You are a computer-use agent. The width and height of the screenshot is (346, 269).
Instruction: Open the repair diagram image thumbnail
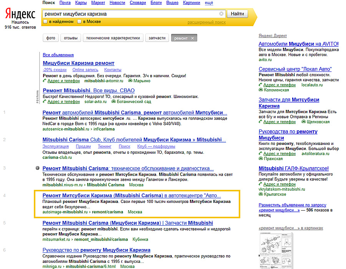(276, 251)
